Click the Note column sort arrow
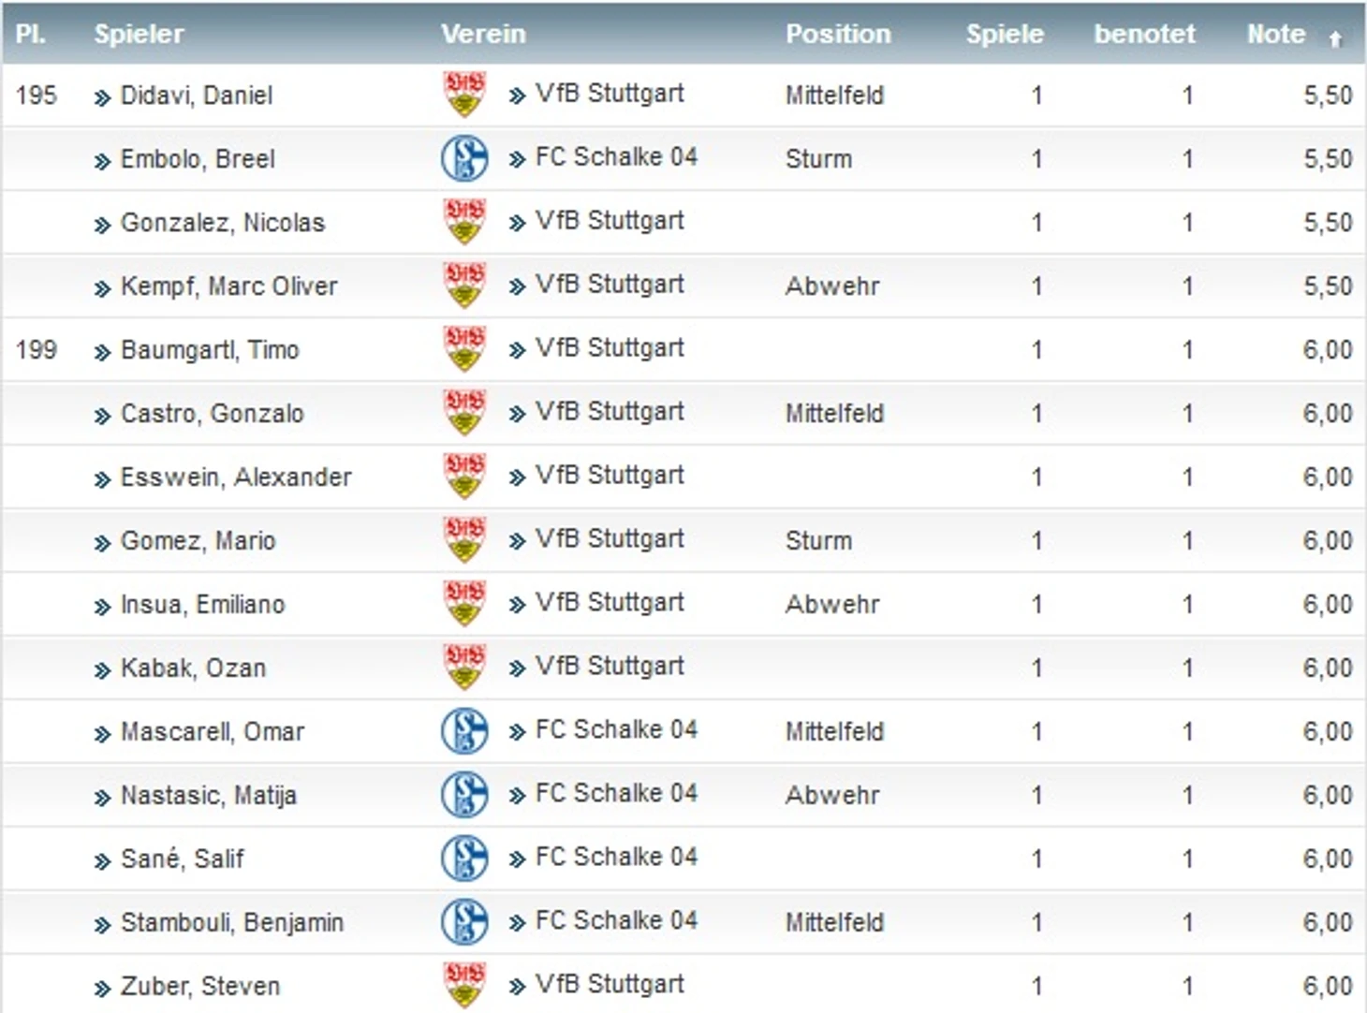This screenshot has width=1367, height=1013. (1335, 38)
